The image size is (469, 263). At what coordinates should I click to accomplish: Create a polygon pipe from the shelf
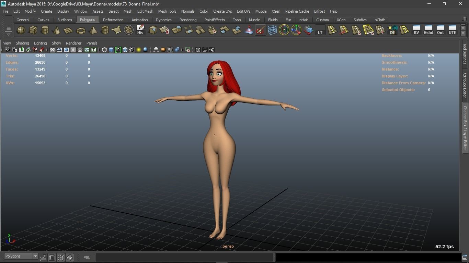click(105, 30)
